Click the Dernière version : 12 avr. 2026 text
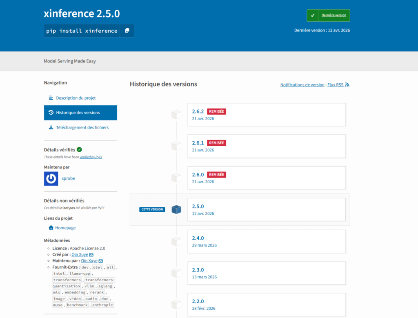The width and height of the screenshot is (418, 318). tap(322, 30)
